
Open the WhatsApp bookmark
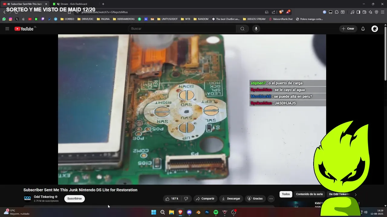(x=4, y=19)
